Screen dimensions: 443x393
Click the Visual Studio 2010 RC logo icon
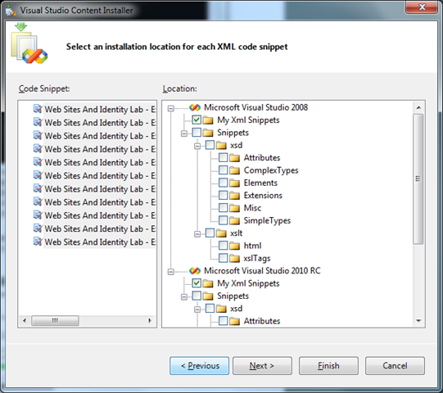tap(195, 271)
